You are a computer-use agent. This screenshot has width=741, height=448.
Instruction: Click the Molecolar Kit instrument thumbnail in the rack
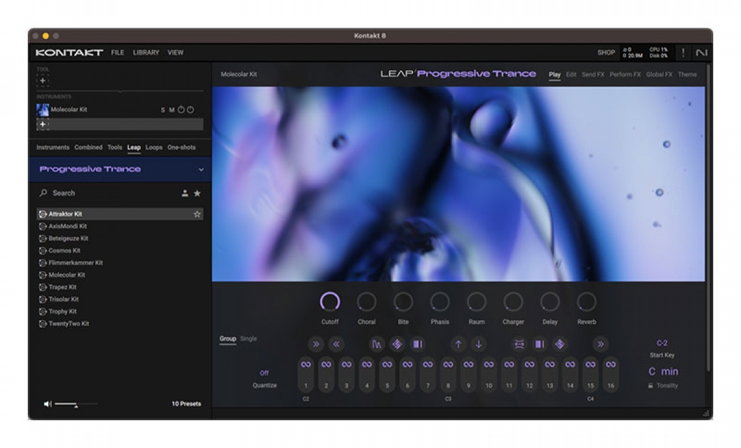pyautogui.click(x=43, y=109)
